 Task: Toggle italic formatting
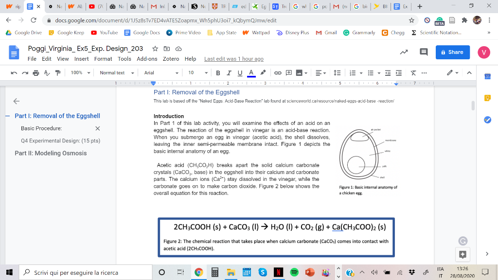coord(229,73)
